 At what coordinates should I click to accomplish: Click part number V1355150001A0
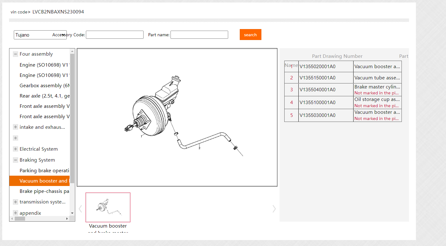(317, 78)
